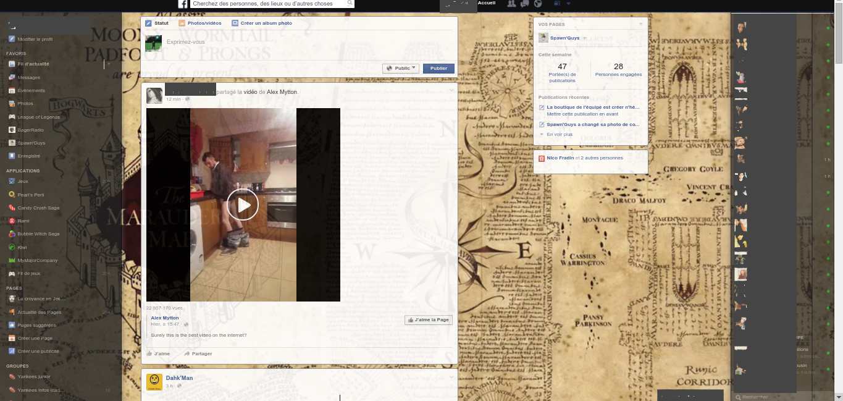
Task: Click the Évènements calendar icon
Action: coord(12,90)
